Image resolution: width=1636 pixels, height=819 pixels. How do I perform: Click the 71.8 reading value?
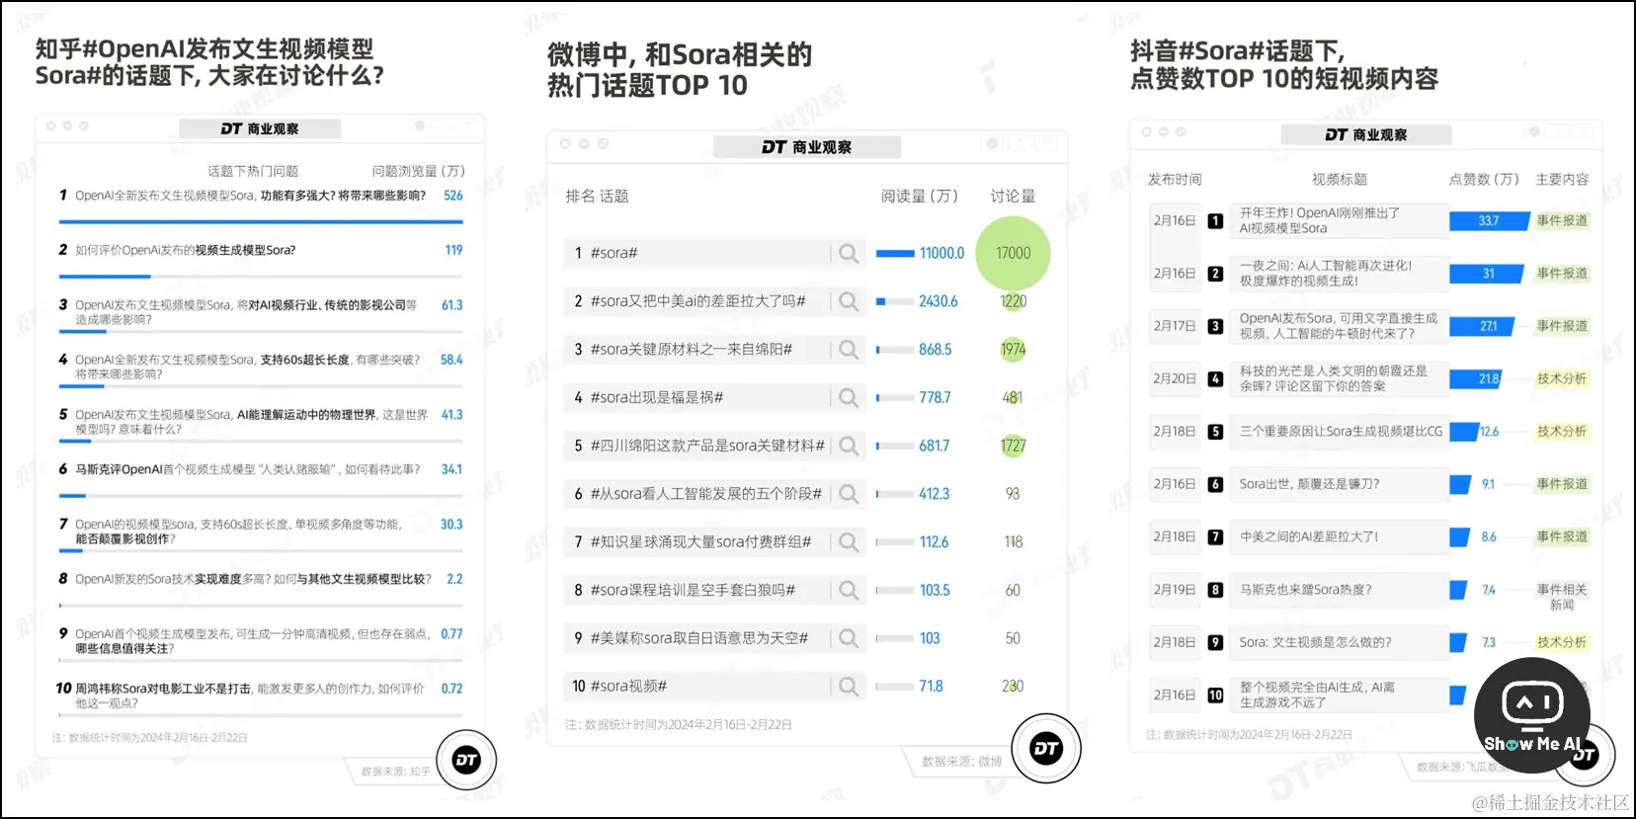tap(931, 687)
